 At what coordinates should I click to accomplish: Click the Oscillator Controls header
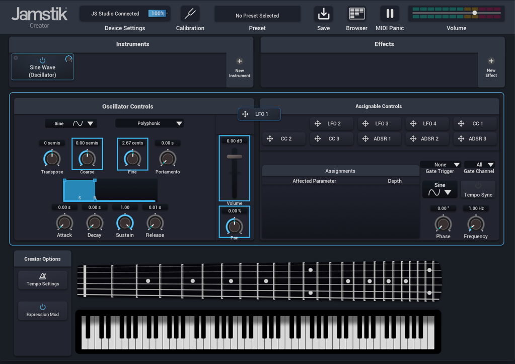(x=127, y=106)
